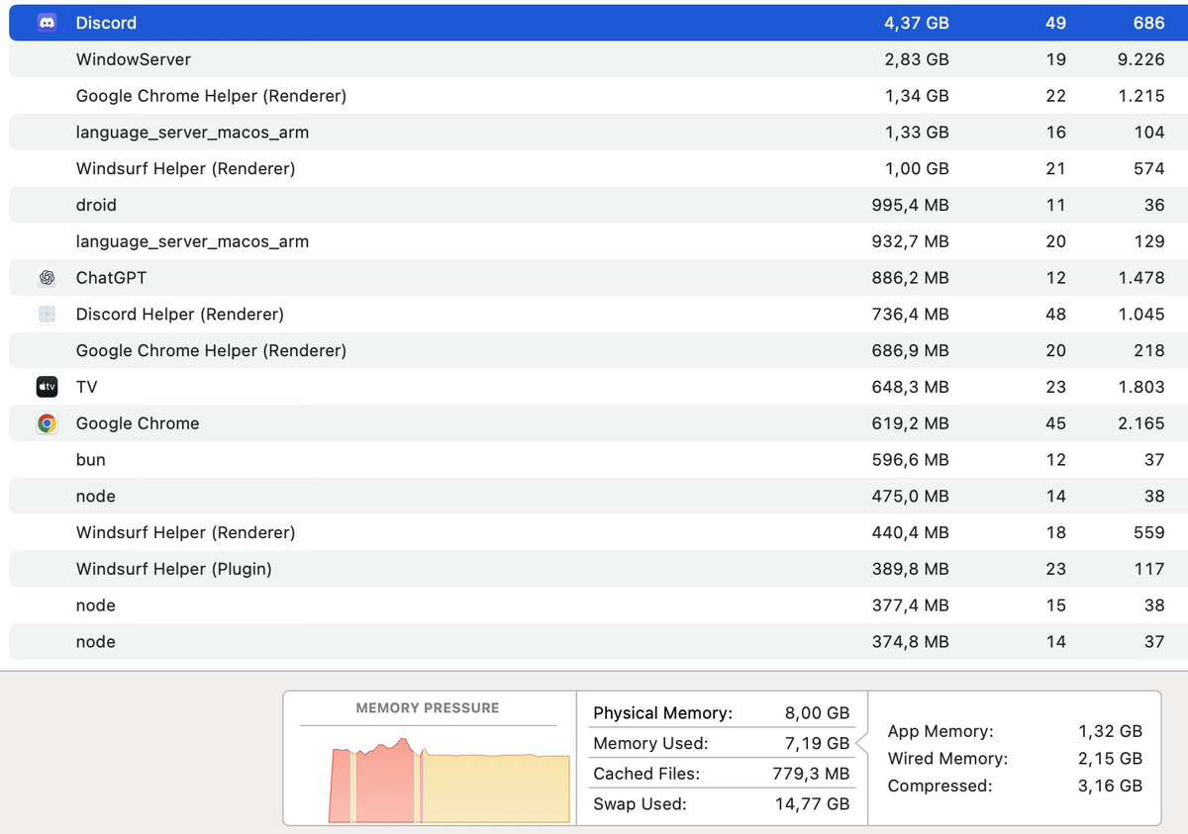1188x834 pixels.
Task: Click the Google Chrome app icon
Action: [x=47, y=423]
